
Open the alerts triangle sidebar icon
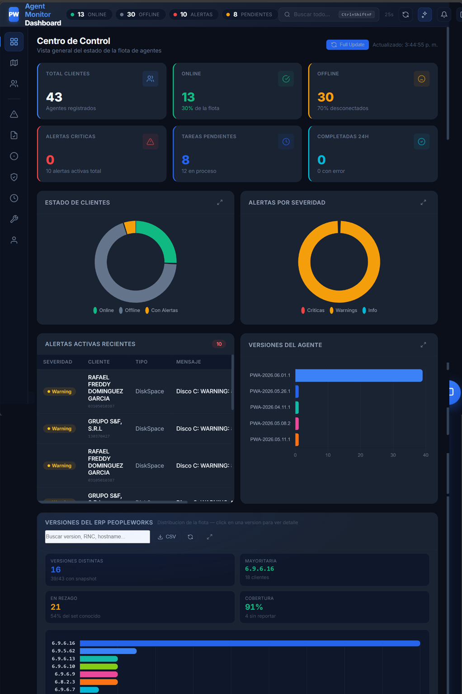click(14, 114)
